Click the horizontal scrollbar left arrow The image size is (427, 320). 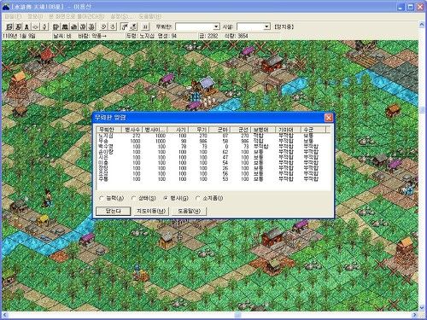tap(5, 315)
